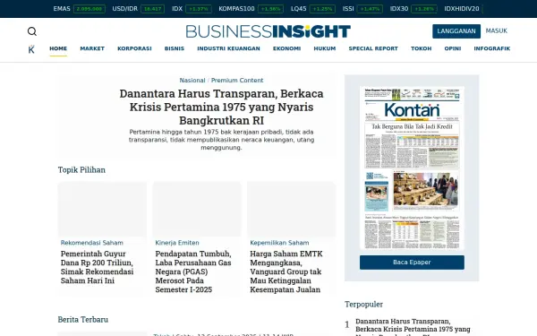537x336 pixels.
Task: Open the Premium Content category link
Action: [x=237, y=81]
